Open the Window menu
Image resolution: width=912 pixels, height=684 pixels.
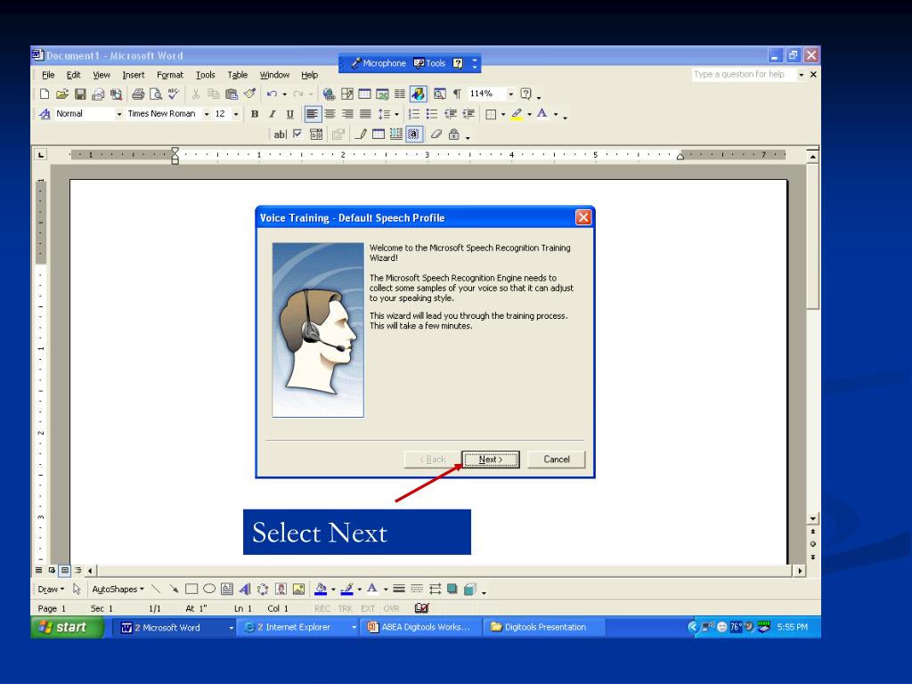(274, 75)
